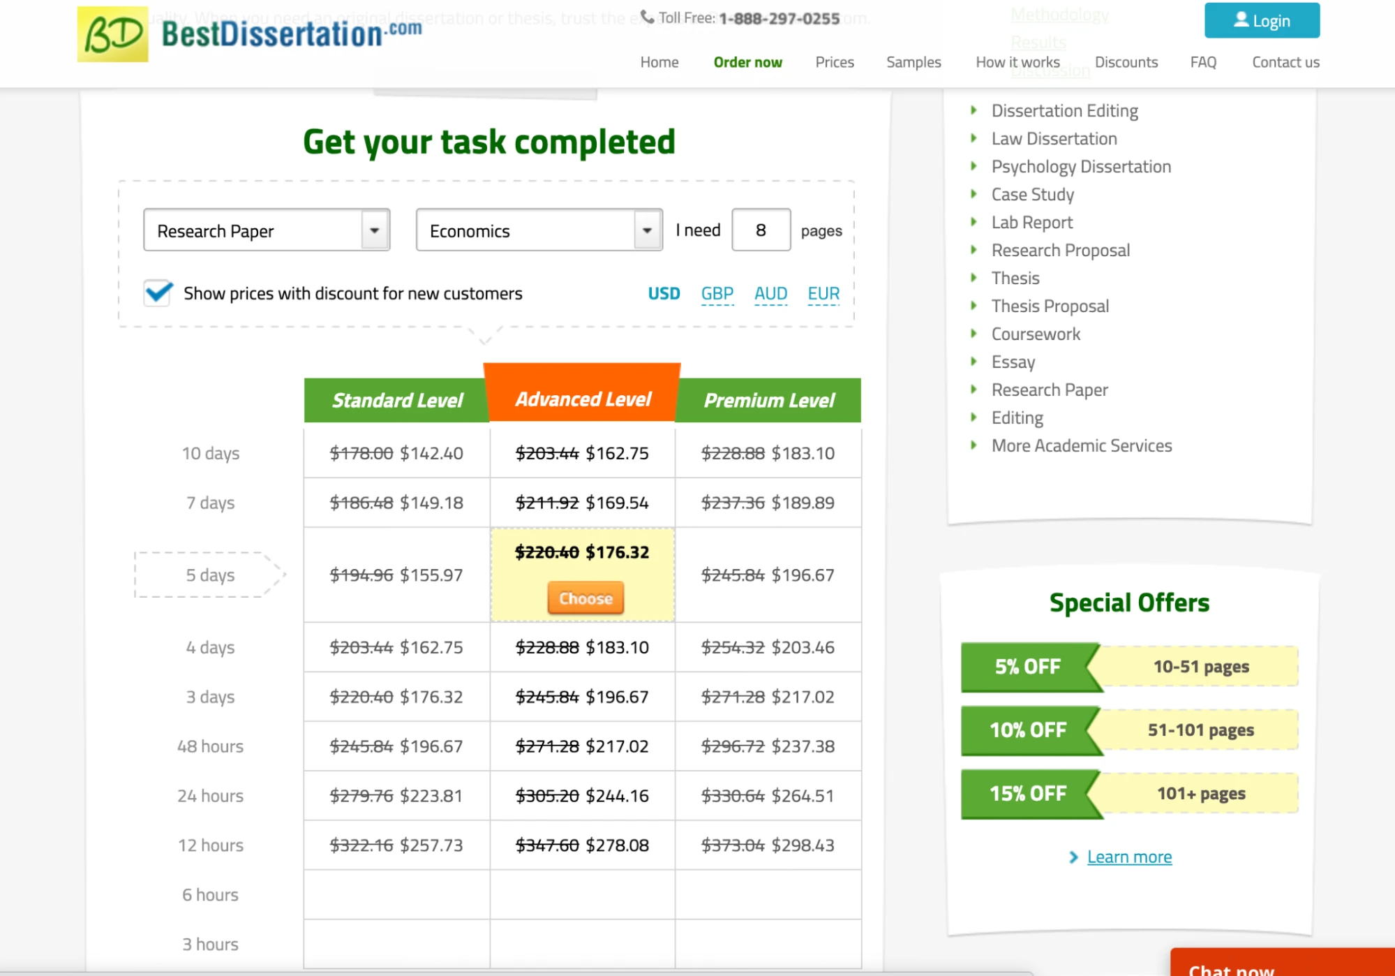Open Law Dissertation service link
Viewport: 1395px width, 976px height.
1054,139
